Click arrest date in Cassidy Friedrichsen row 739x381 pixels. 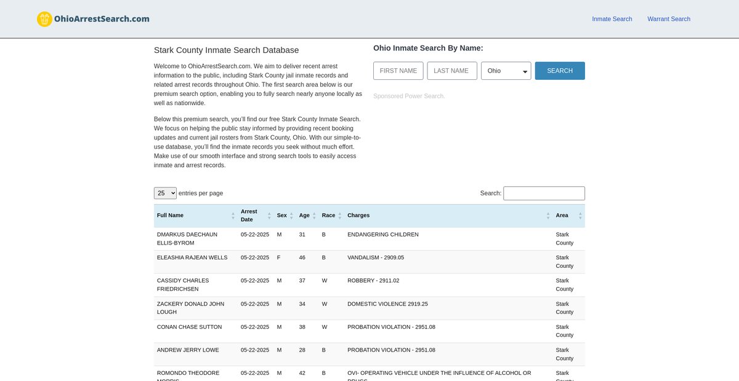[255, 281]
